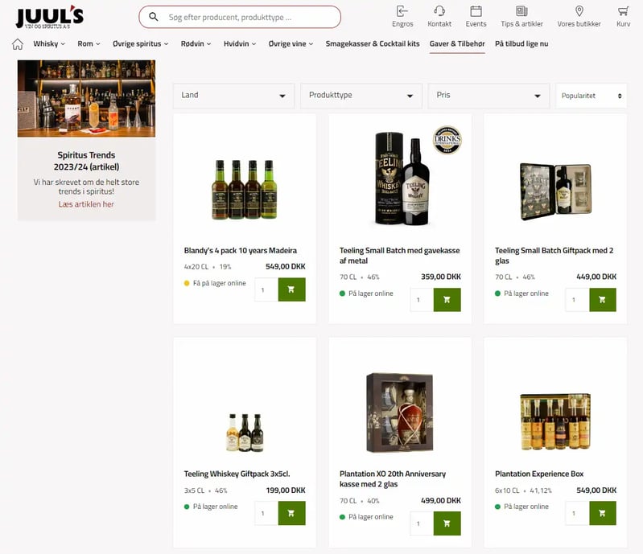Open the Kurv shopping cart

click(x=624, y=11)
